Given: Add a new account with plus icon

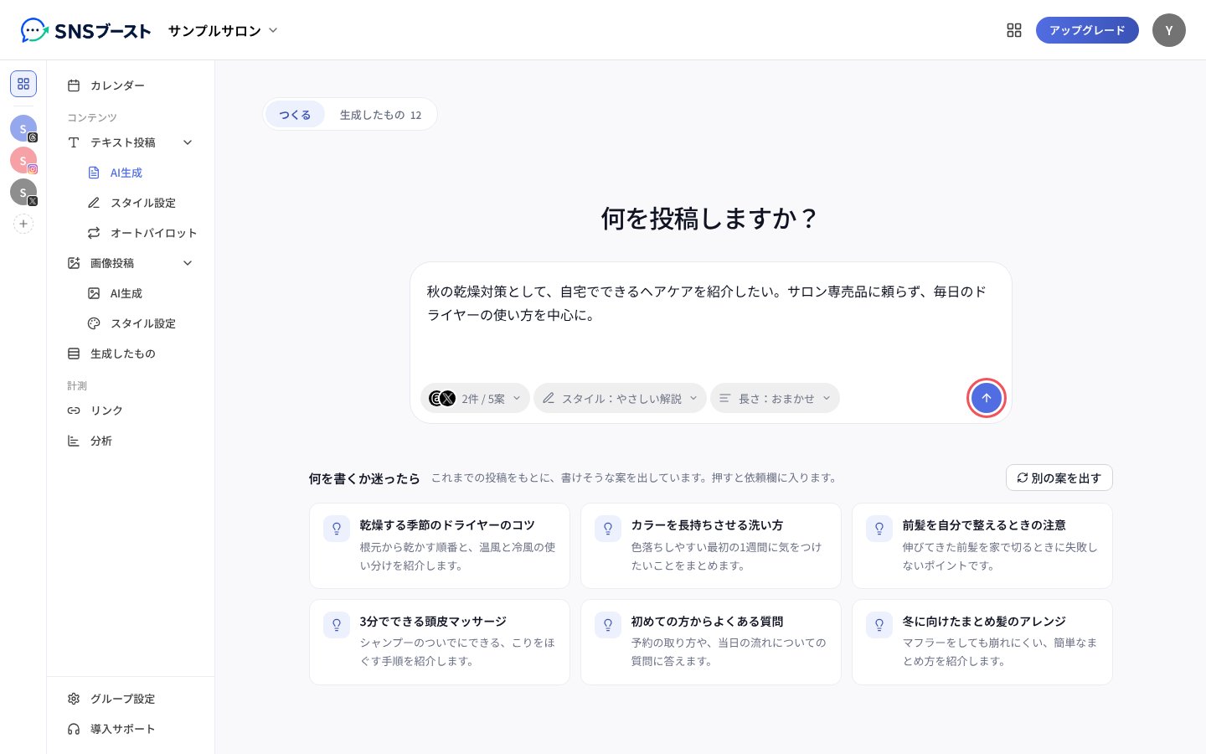Looking at the screenshot, I should (x=23, y=224).
